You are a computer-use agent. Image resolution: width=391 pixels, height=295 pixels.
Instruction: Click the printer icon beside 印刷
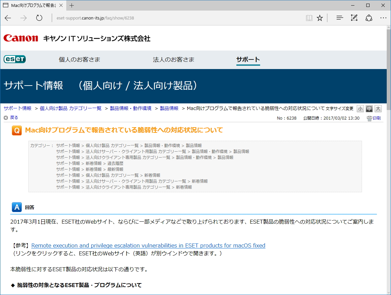(x=369, y=118)
